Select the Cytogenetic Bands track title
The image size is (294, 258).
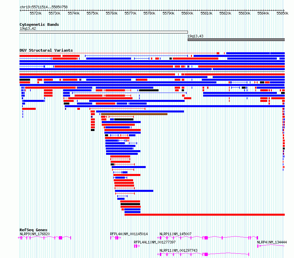(x=39, y=24)
